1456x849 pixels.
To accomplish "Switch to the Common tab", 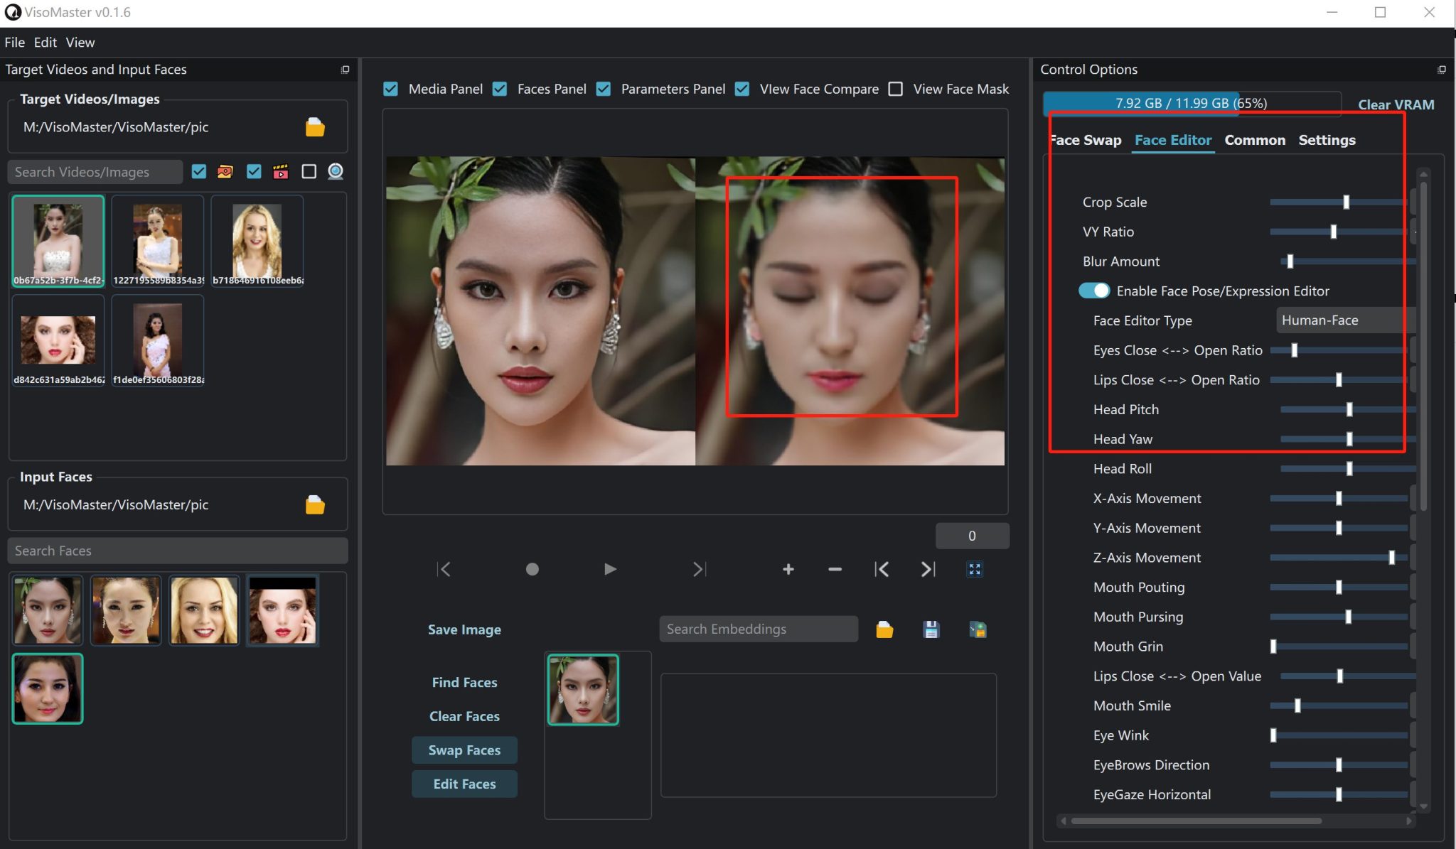I will pyautogui.click(x=1254, y=140).
